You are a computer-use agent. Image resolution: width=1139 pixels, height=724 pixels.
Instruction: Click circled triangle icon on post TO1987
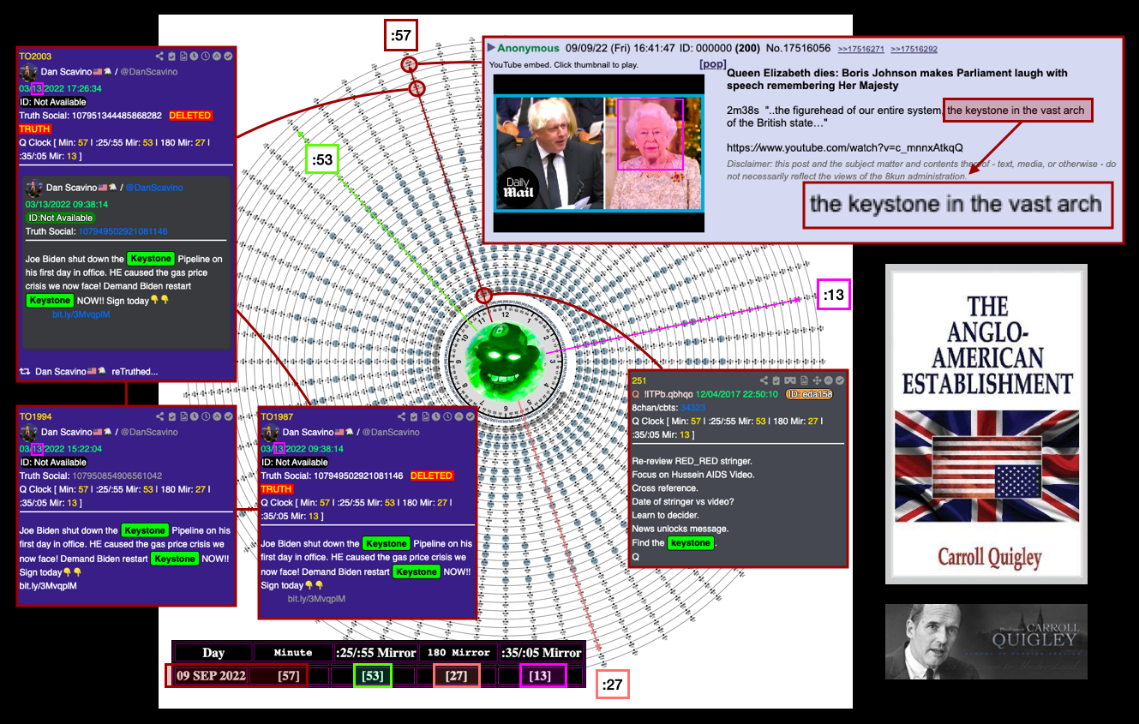tap(459, 416)
